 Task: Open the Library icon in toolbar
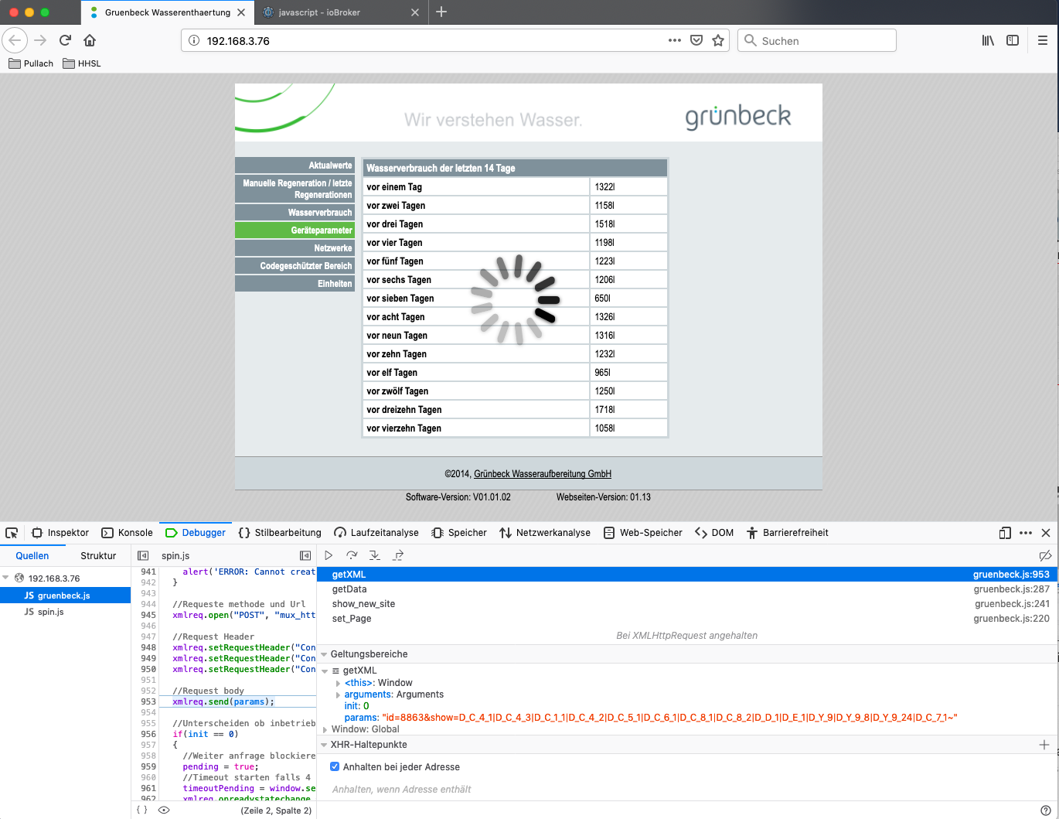(x=988, y=40)
